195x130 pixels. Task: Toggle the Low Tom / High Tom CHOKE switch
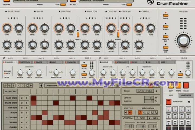(x=78, y=34)
